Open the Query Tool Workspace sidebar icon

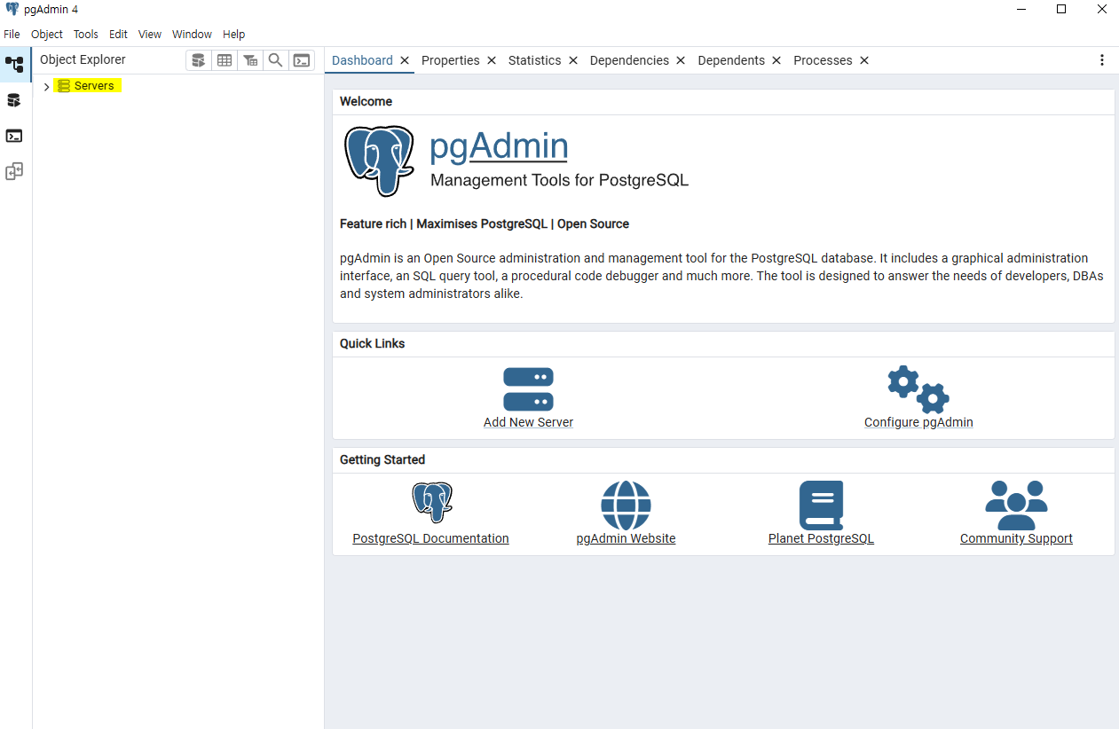coord(13,100)
